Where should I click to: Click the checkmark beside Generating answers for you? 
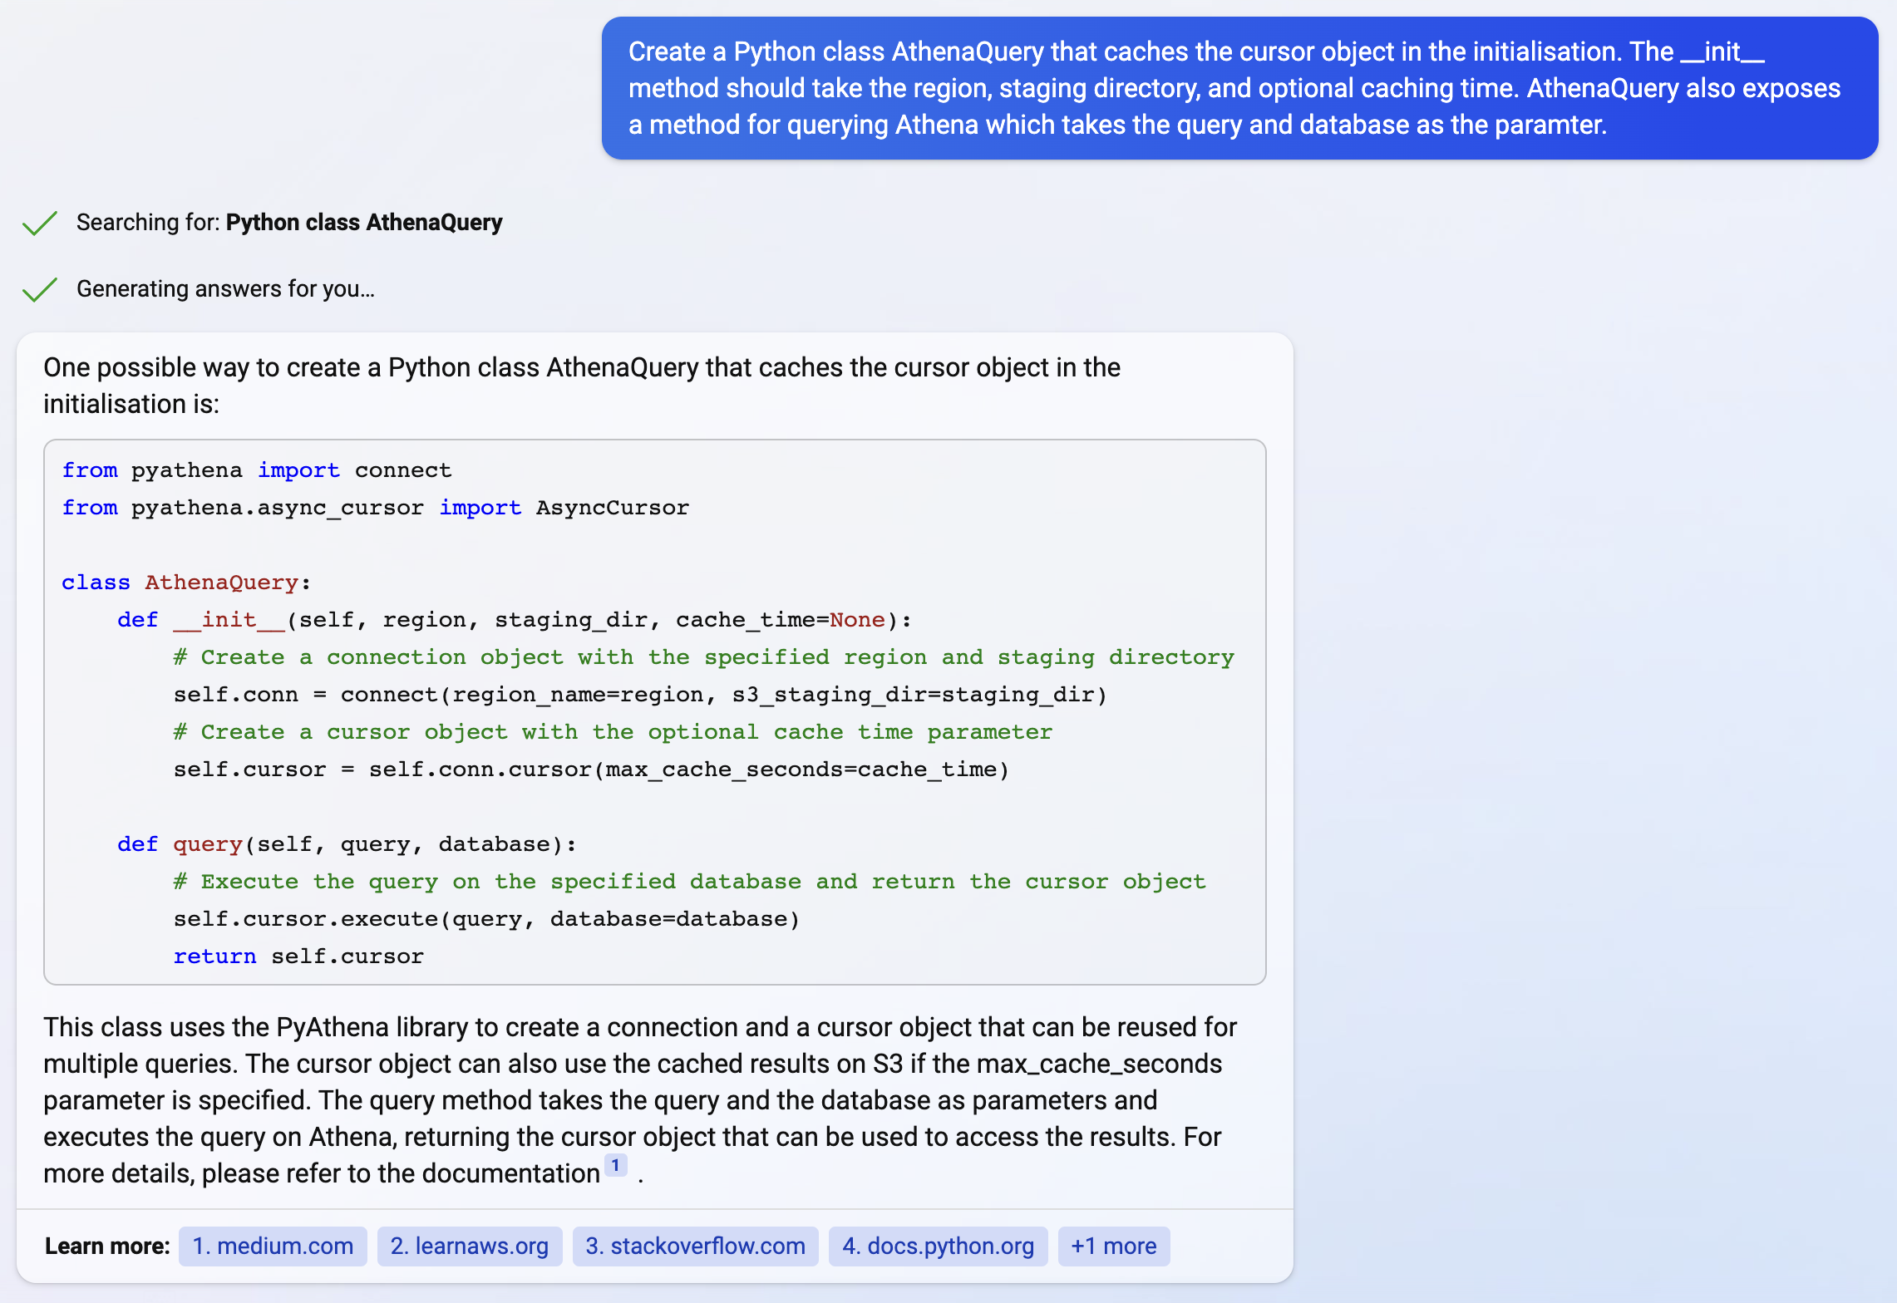39,290
